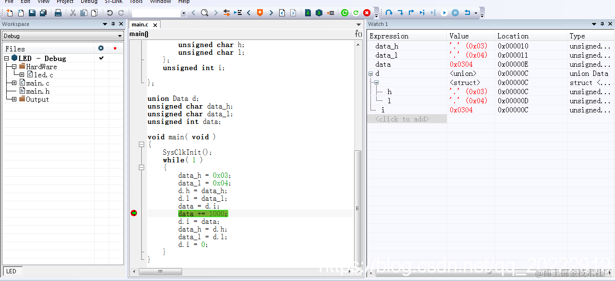Click Navigate Backward document icon
Viewport: 615px width, 281px height.
click(282, 13)
